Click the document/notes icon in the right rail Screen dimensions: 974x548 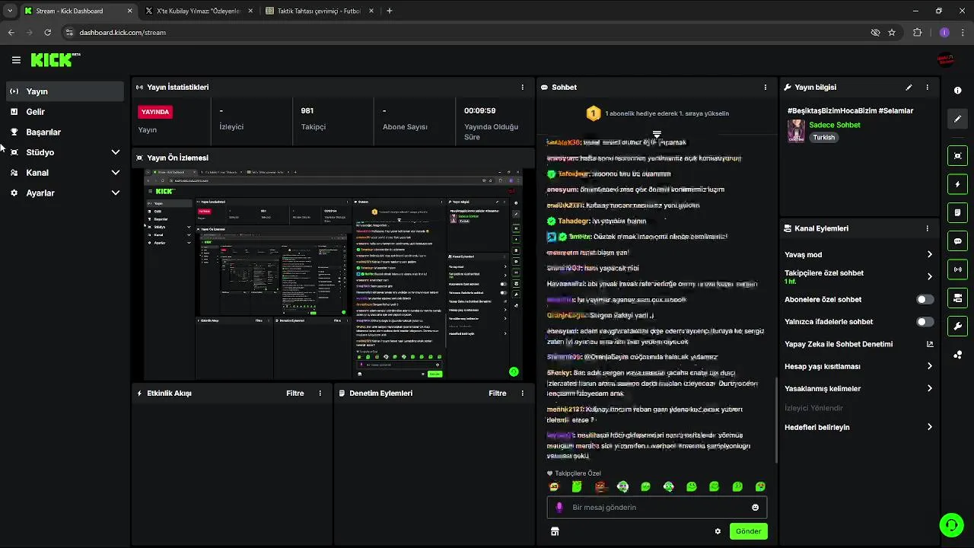(x=957, y=212)
